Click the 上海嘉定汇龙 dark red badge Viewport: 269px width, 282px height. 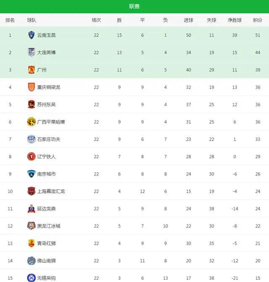point(32,191)
